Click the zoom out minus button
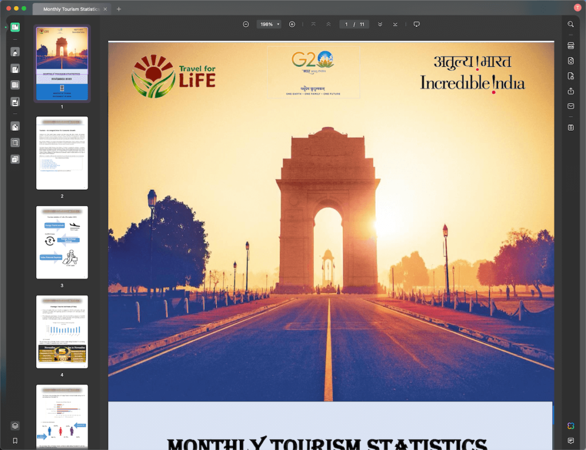 (246, 24)
